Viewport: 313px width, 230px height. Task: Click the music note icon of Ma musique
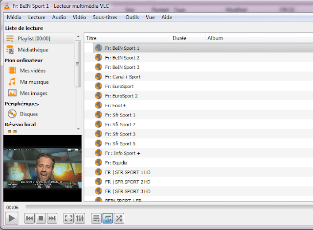point(12,82)
